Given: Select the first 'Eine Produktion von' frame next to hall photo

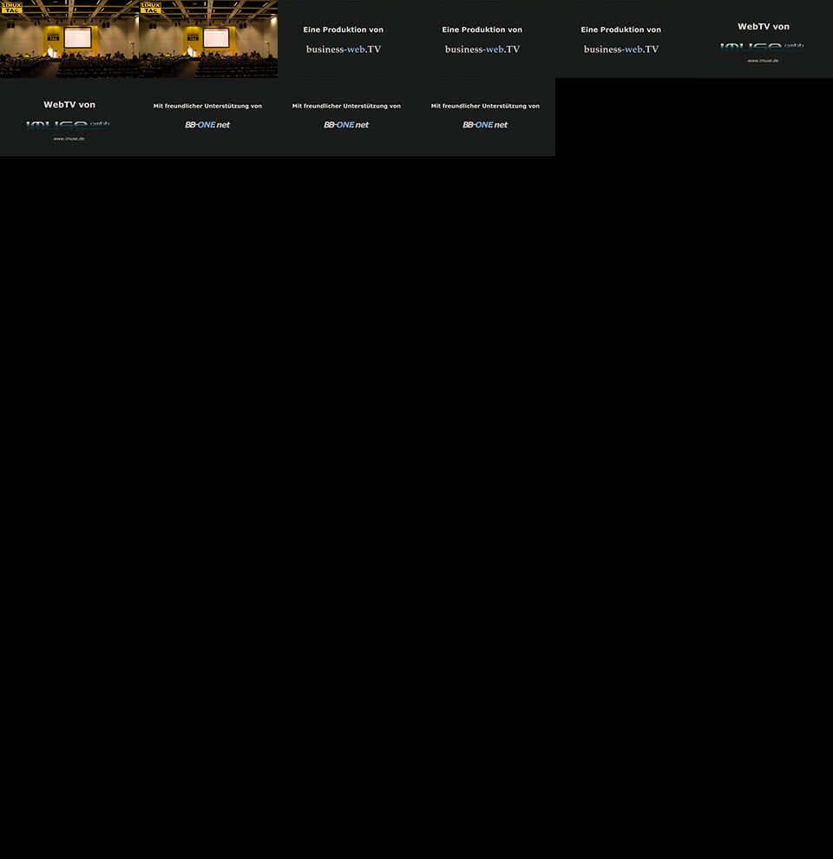Looking at the screenshot, I should (347, 39).
